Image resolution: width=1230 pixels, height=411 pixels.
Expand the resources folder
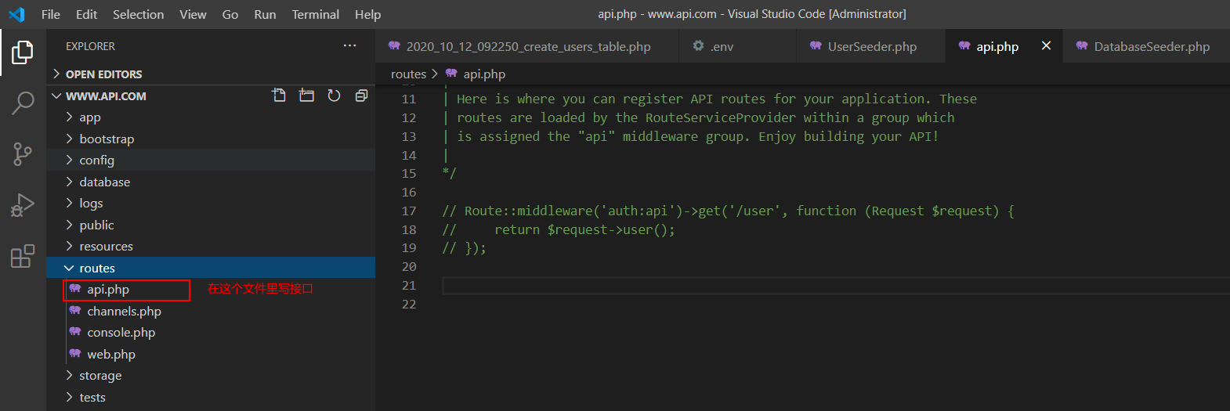pos(211,246)
